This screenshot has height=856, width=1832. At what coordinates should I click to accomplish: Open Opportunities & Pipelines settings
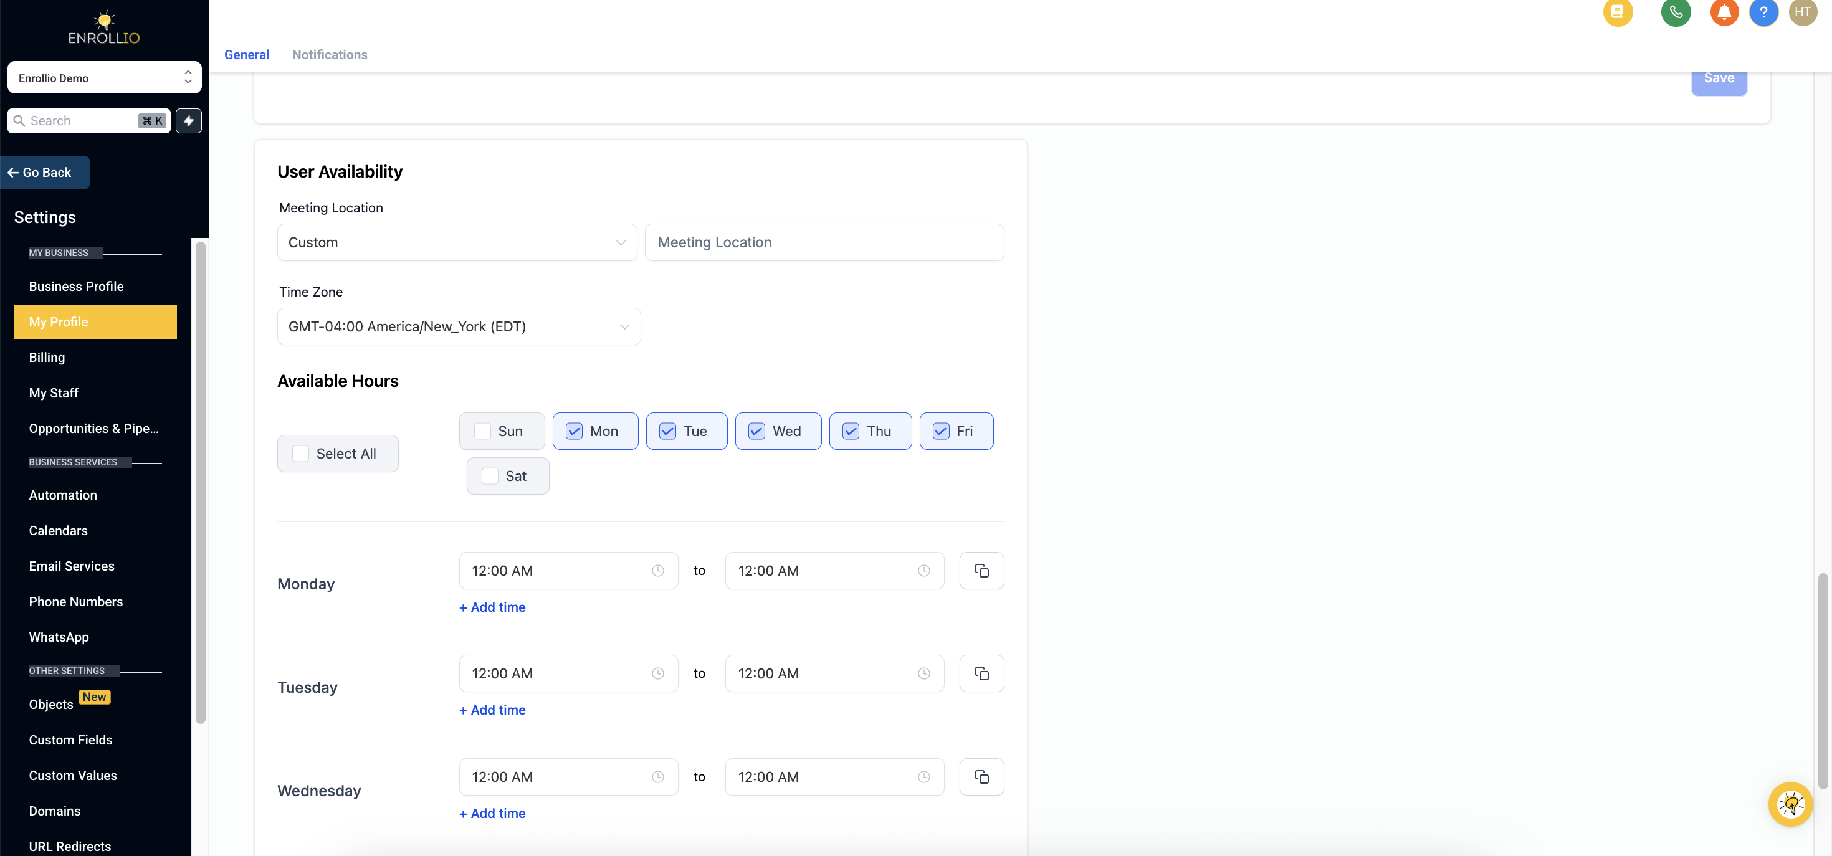coord(95,429)
